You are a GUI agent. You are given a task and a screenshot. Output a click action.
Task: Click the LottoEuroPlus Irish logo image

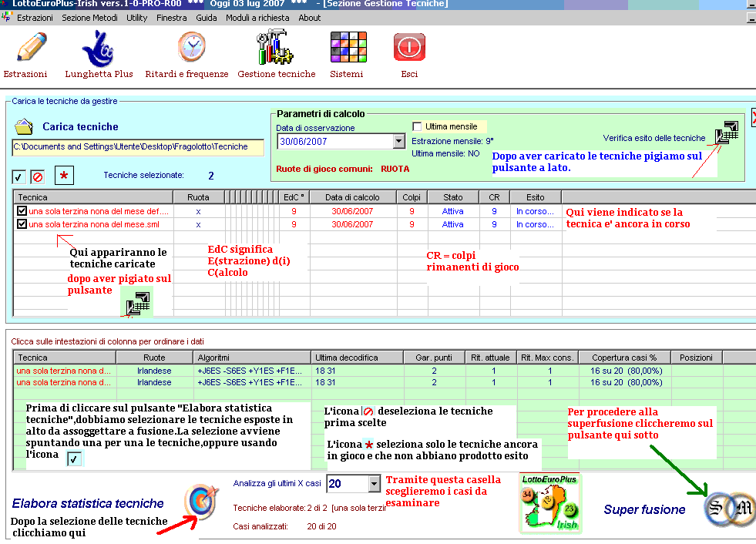(549, 503)
